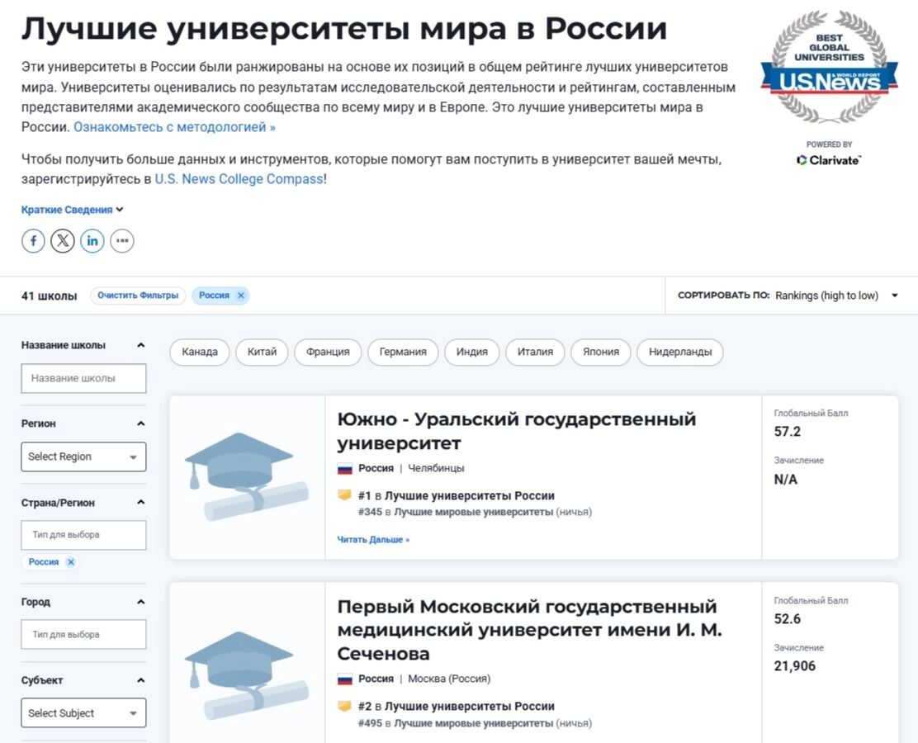This screenshot has width=918, height=743.
Task: Open the Select Subject dropdown
Action: [83, 713]
